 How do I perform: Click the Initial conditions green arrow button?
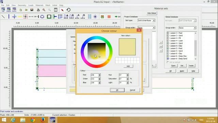tap(118, 17)
